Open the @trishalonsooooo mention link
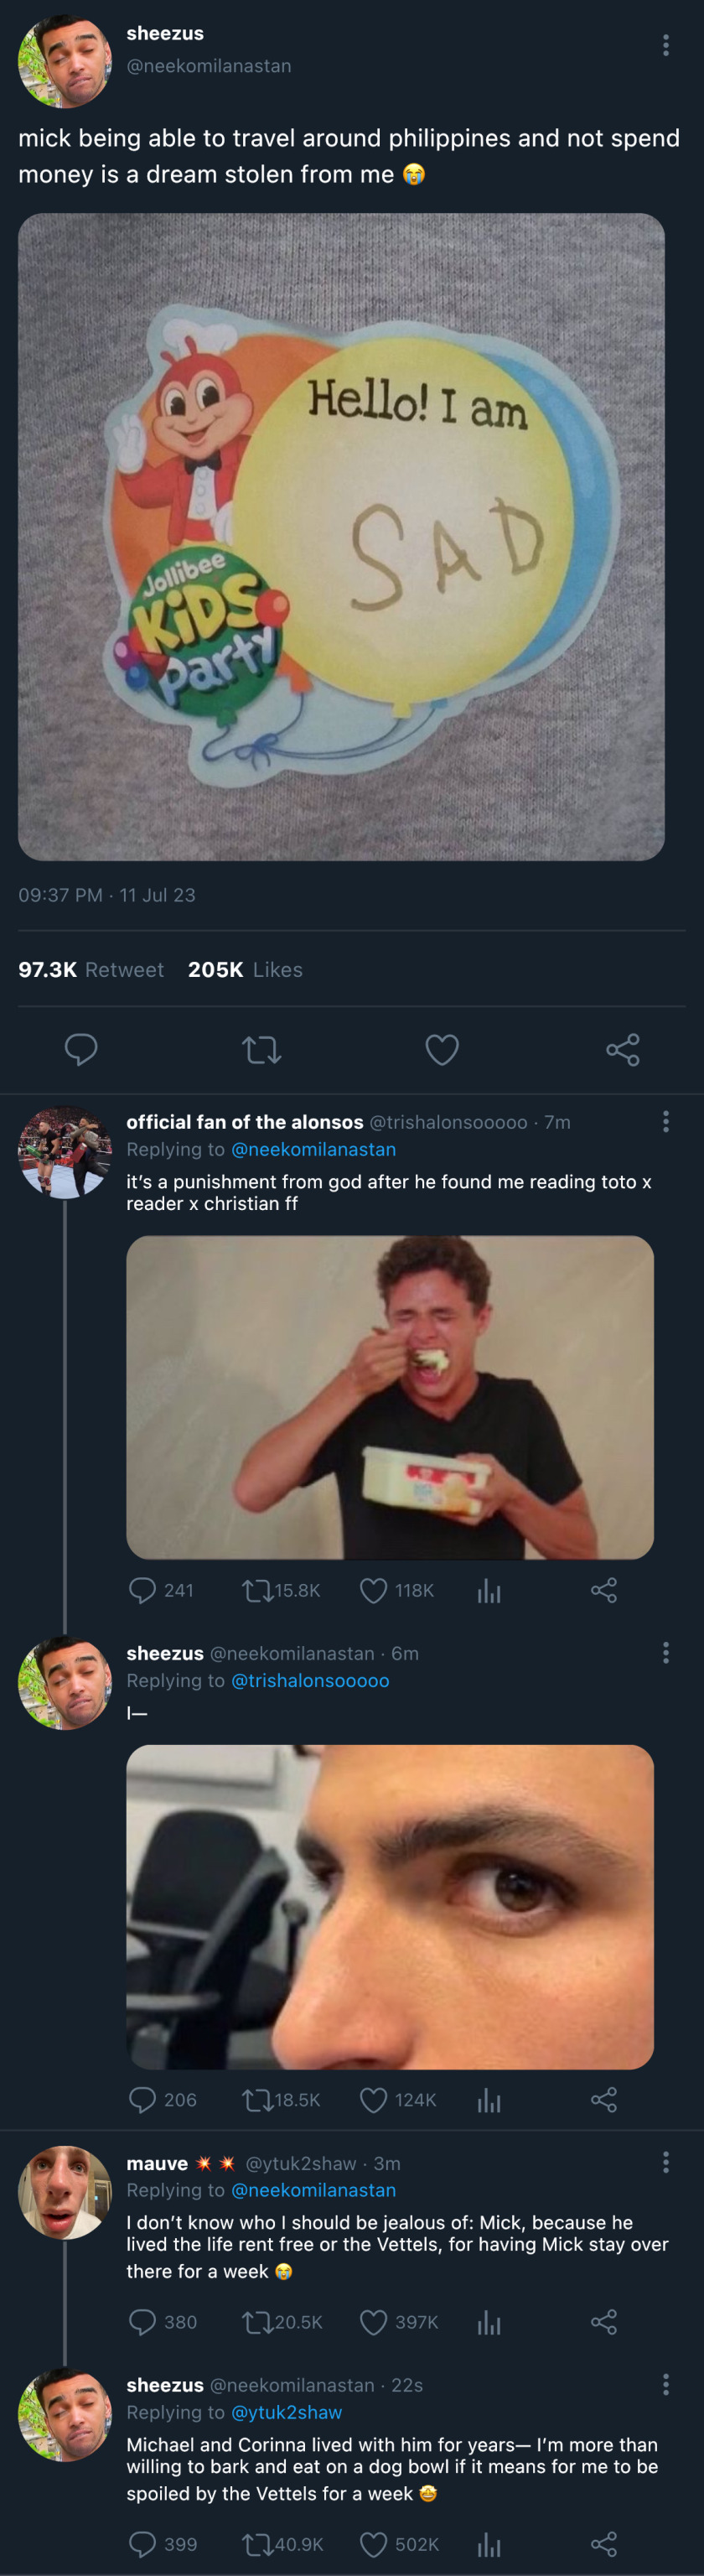 click(310, 1681)
